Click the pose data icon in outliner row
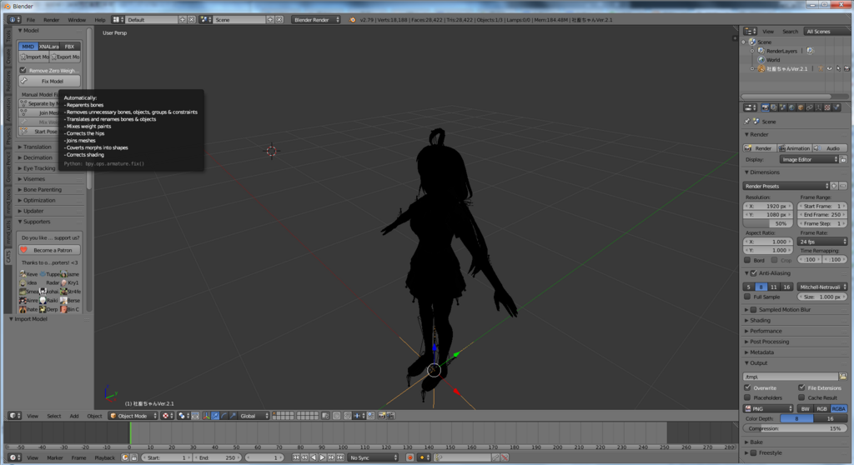Image resolution: width=854 pixels, height=465 pixels. (821, 68)
